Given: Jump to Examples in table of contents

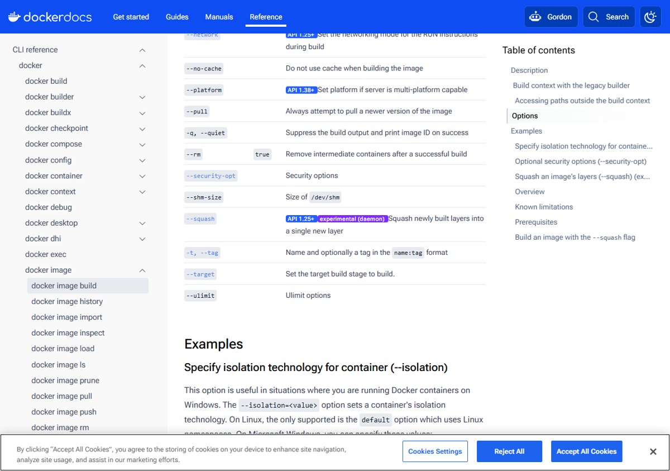Looking at the screenshot, I should [527, 131].
